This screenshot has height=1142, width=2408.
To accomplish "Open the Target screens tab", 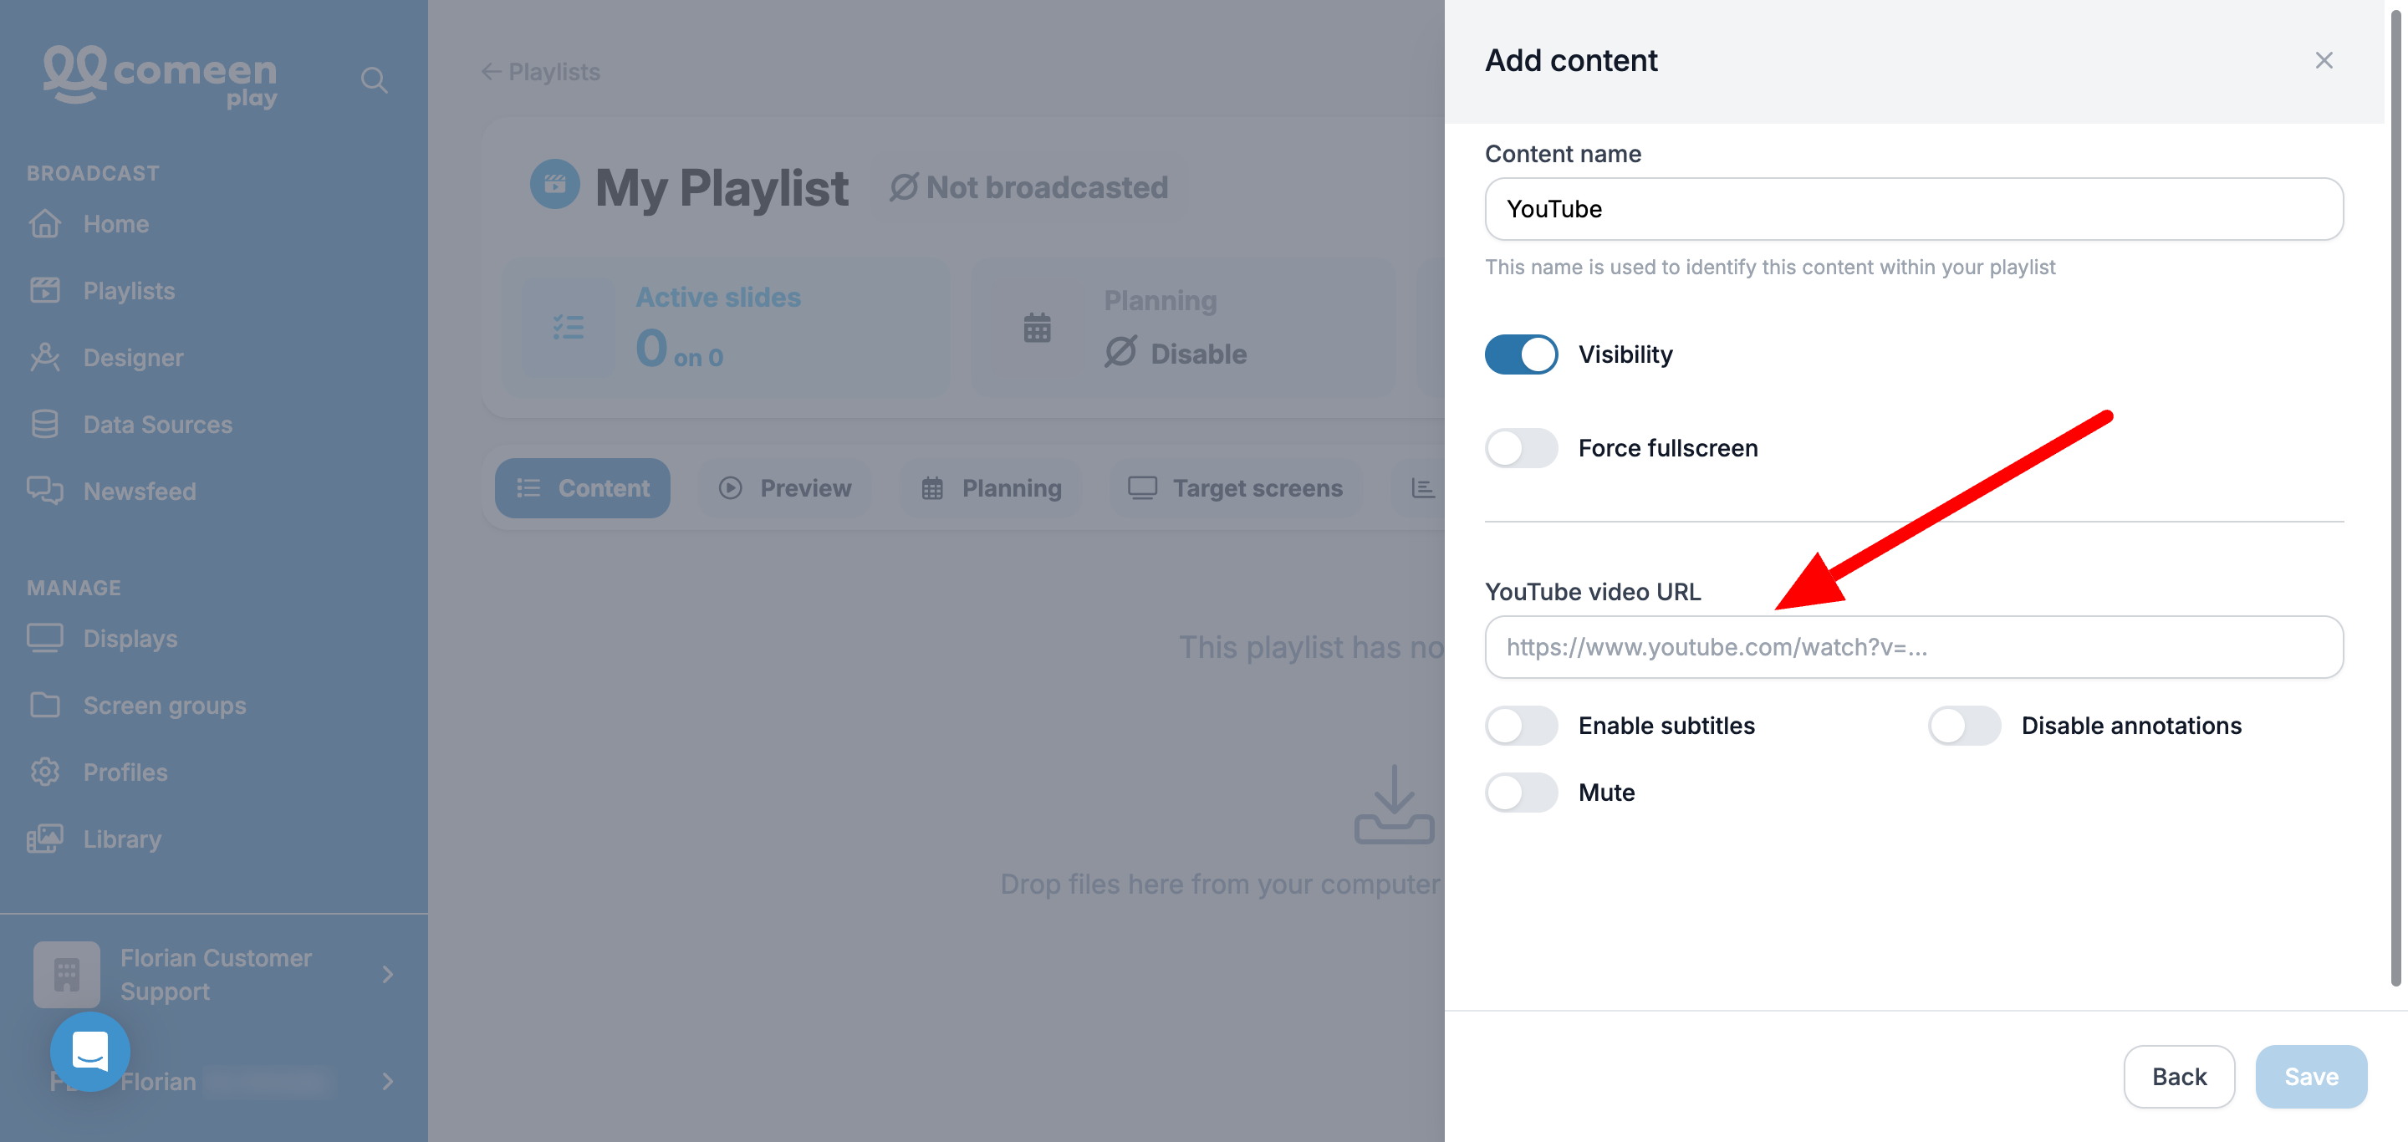I will pos(1236,488).
